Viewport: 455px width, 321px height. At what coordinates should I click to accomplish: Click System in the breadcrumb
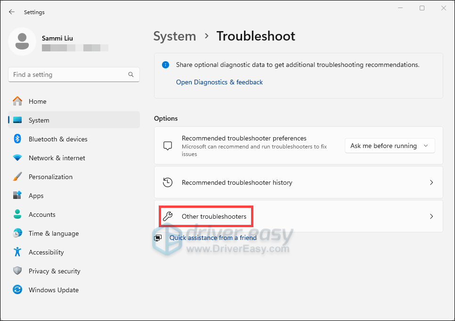pos(174,36)
